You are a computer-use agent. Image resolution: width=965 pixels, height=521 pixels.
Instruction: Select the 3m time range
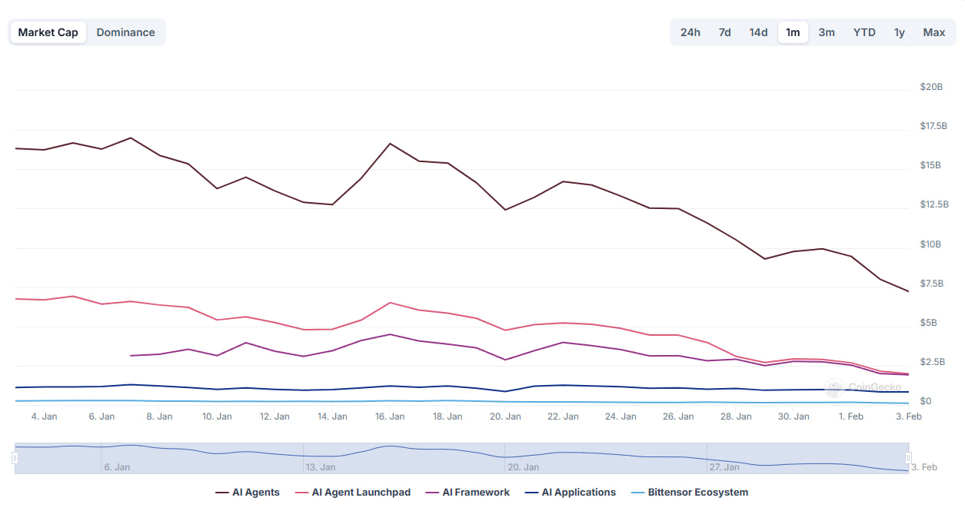827,32
